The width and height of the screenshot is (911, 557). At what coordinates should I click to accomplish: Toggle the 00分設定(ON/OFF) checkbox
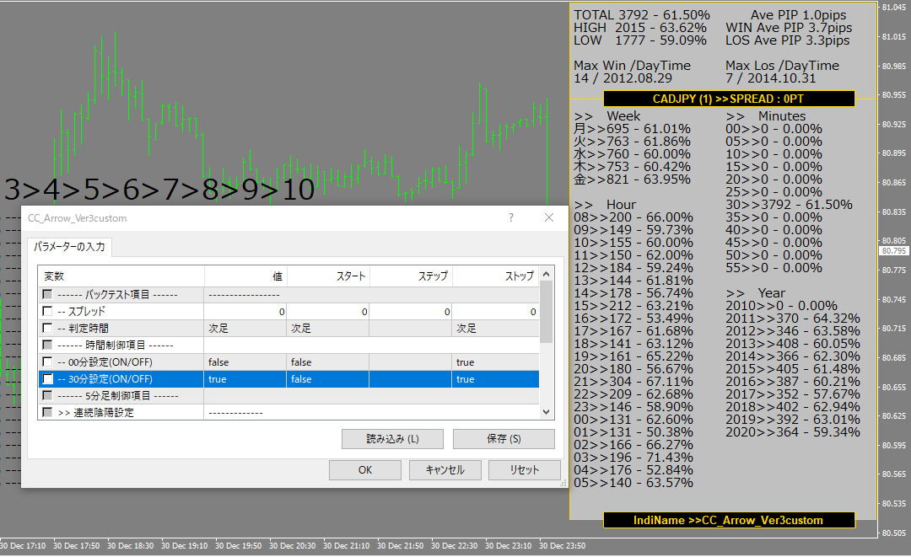click(48, 362)
